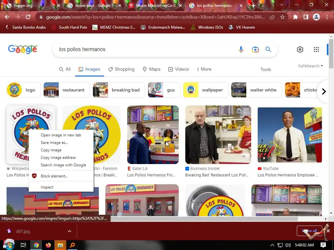
Task: Select the Videos results tab
Action: (178, 69)
